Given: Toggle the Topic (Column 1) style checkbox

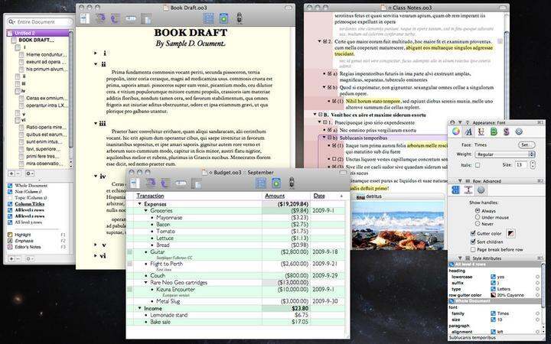Looking at the screenshot, I should tap(10, 198).
